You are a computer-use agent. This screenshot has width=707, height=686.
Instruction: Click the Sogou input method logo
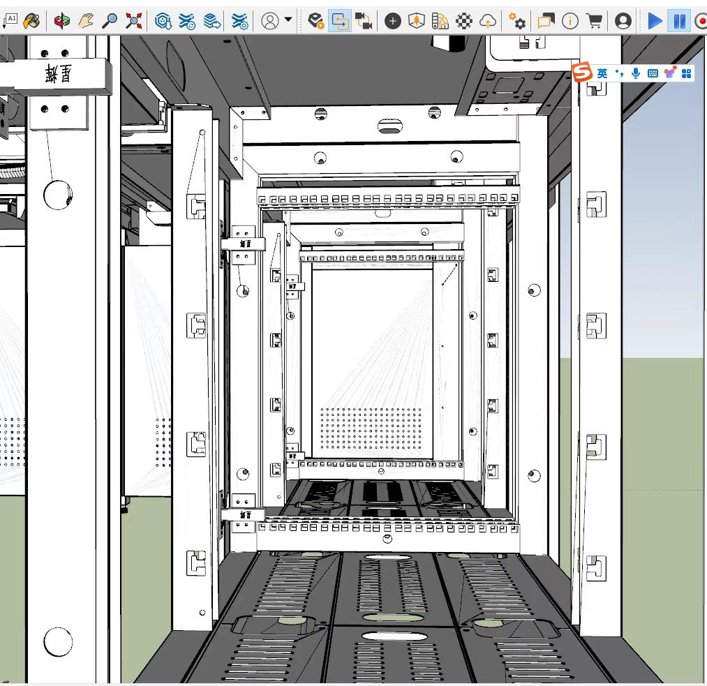581,72
